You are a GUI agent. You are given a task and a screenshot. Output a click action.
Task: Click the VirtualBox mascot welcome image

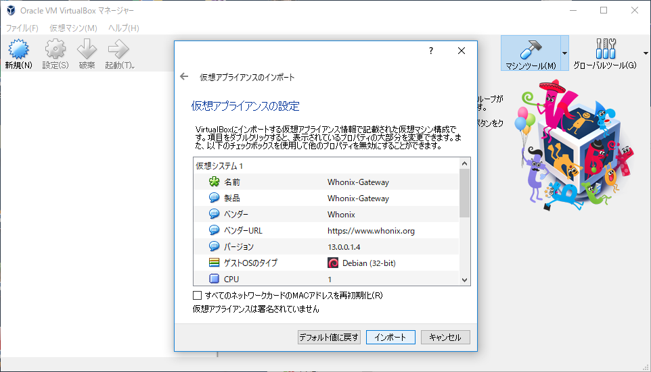click(x=575, y=145)
